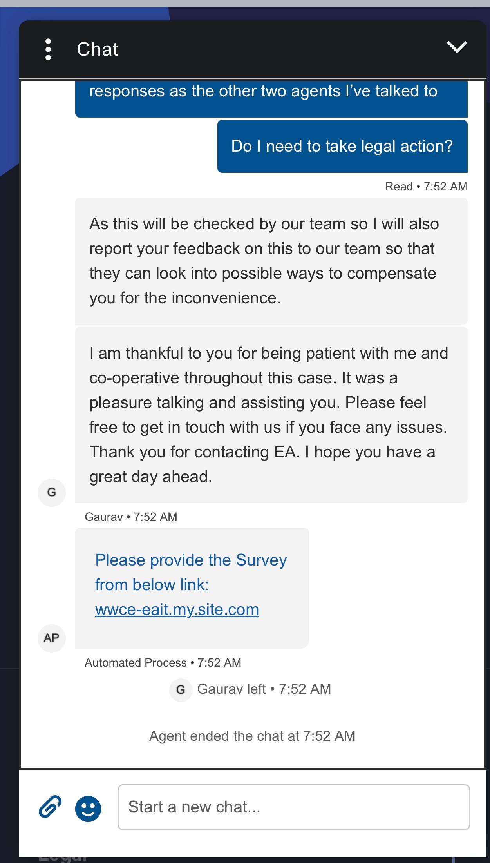Click the Read 7:52 AM receipt
This screenshot has height=863, width=490.
[x=426, y=187]
